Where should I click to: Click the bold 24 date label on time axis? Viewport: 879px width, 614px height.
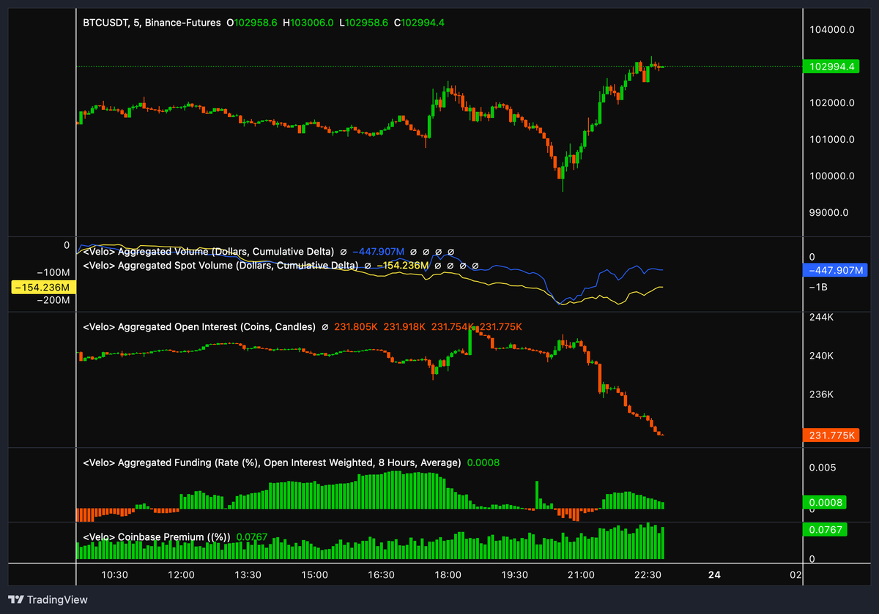714,575
